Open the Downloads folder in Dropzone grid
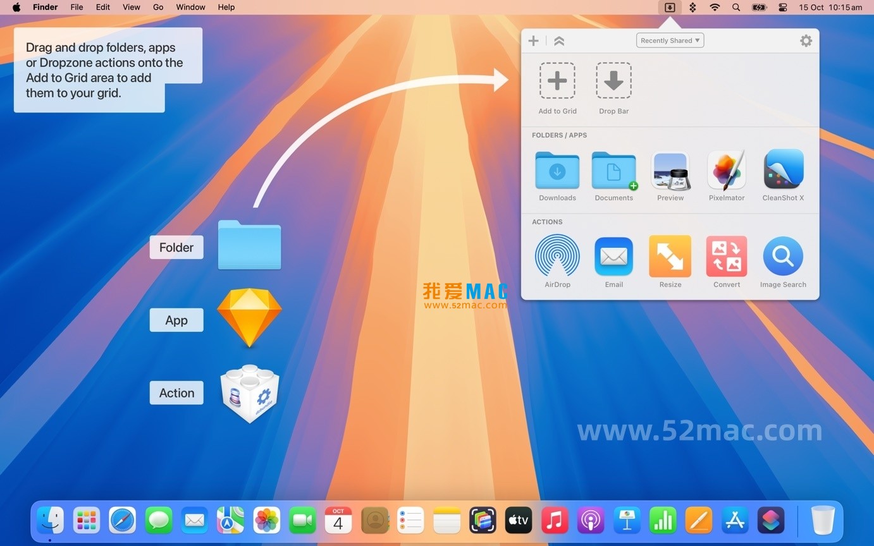874x546 pixels. click(x=557, y=171)
